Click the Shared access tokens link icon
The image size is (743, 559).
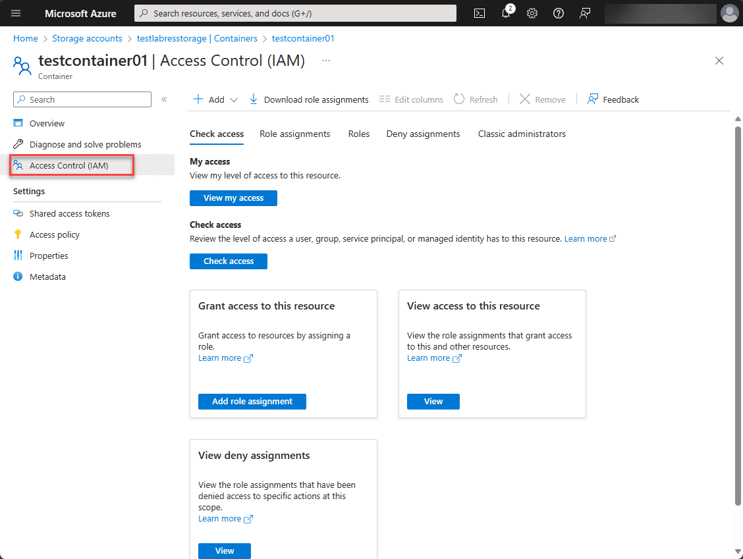point(18,213)
